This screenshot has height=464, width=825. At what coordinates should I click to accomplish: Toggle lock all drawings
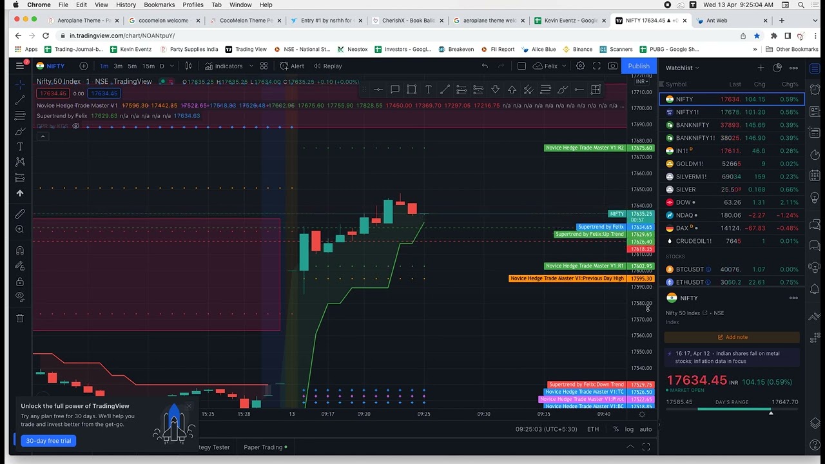click(x=20, y=282)
